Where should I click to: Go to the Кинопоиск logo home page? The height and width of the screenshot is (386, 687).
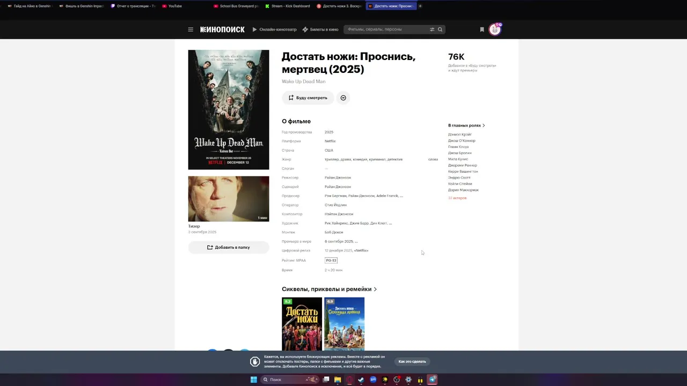222,29
